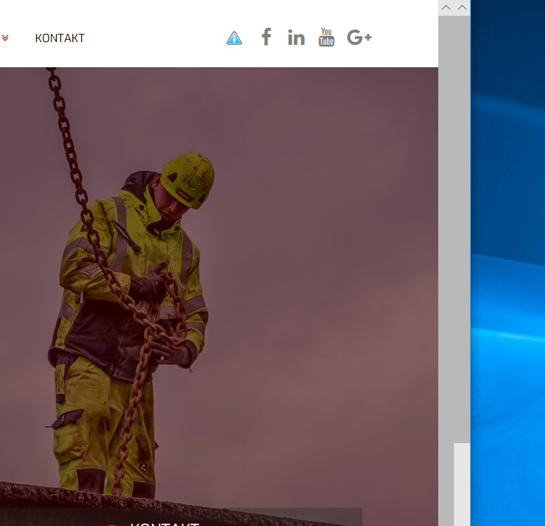Open the Facebook page icon
Image resolution: width=545 pixels, height=526 pixels.
(266, 37)
